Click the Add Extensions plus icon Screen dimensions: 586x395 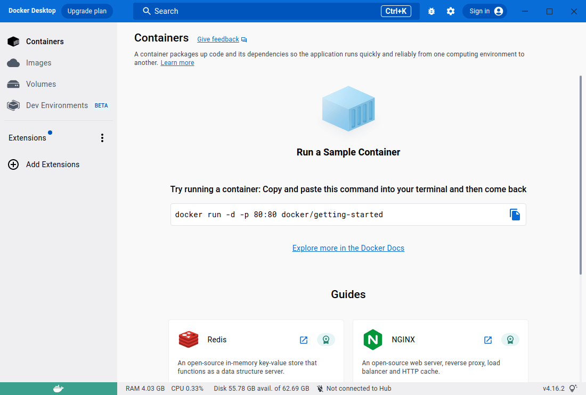(x=13, y=164)
